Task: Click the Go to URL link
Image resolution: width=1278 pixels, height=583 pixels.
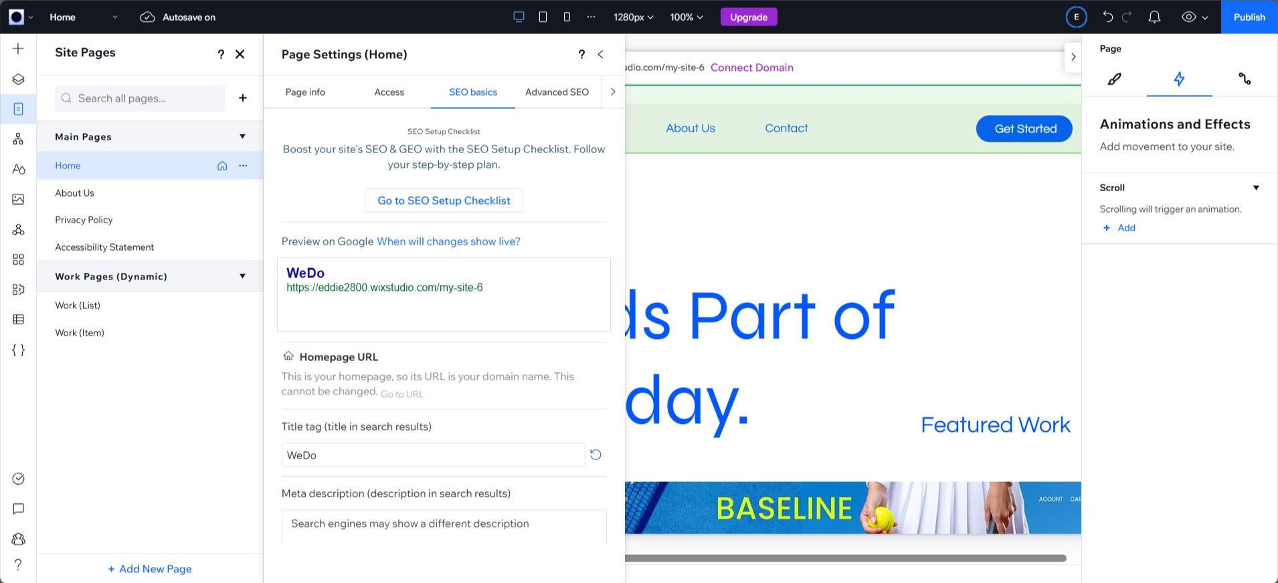Action: (402, 394)
